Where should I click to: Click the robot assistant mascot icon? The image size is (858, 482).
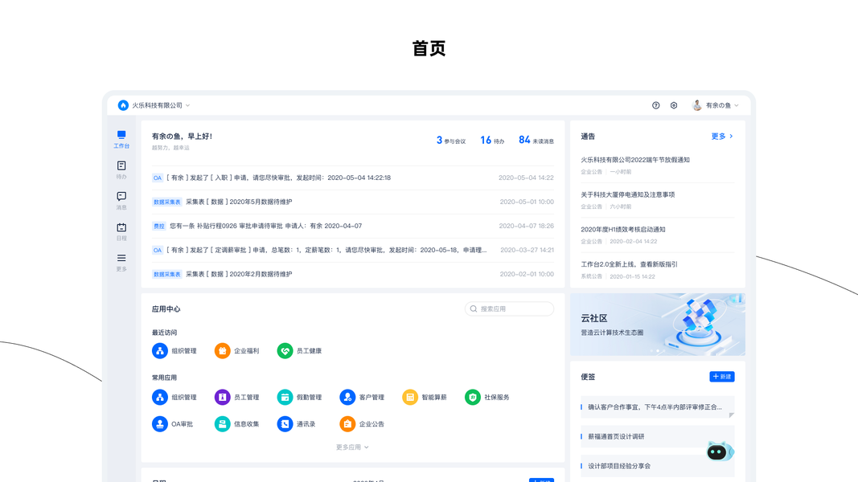(x=720, y=451)
